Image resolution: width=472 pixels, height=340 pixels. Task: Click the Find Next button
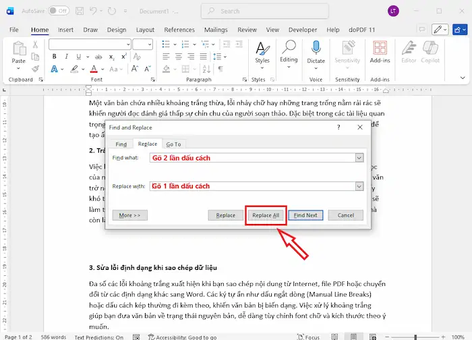306,215
